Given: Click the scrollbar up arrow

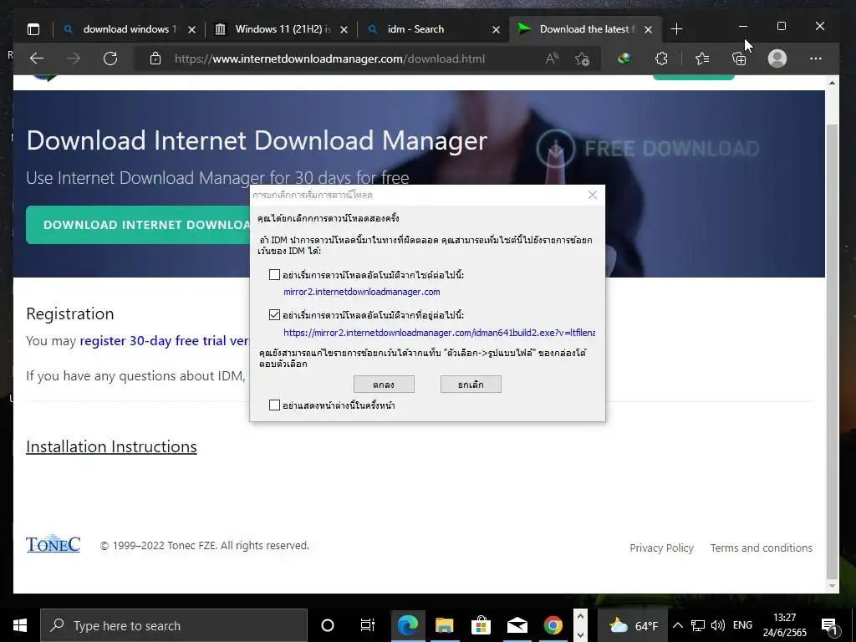Looking at the screenshot, I should (x=832, y=83).
